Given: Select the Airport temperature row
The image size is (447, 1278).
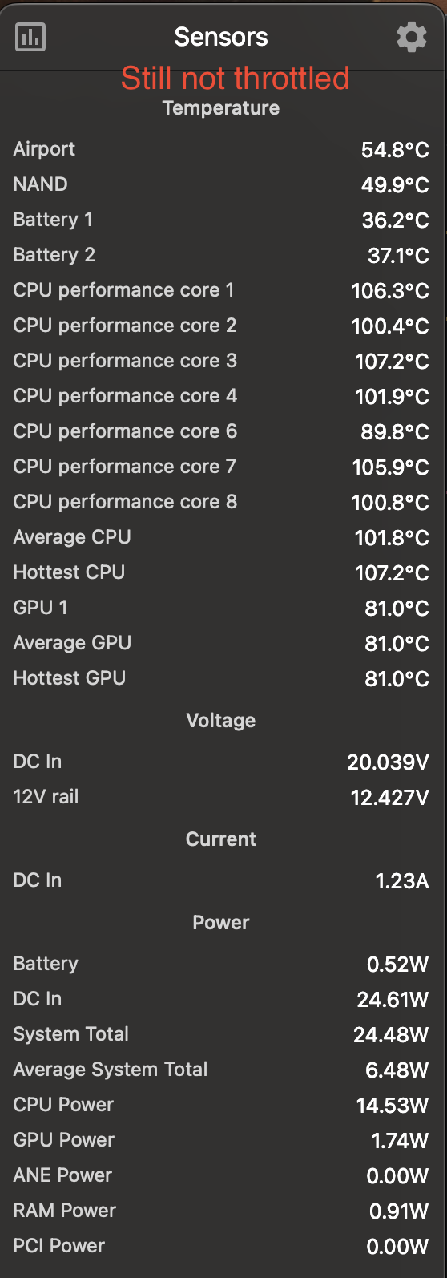Looking at the screenshot, I should pyautogui.click(x=221, y=149).
